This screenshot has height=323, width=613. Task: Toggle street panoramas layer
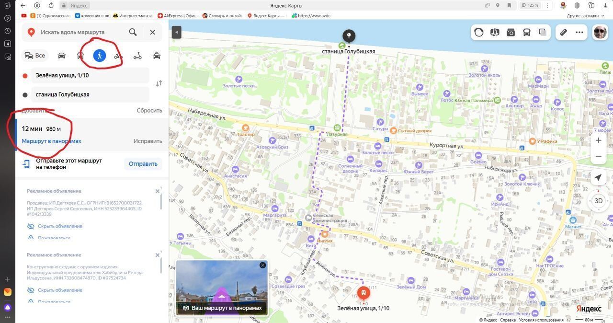[x=495, y=32]
